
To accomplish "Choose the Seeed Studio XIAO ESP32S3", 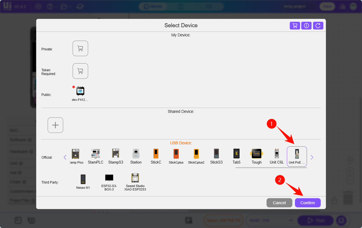I will click(135, 182).
